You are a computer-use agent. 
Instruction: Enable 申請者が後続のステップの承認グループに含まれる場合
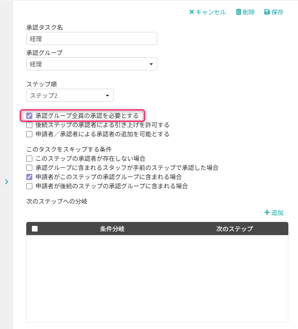pyautogui.click(x=29, y=186)
